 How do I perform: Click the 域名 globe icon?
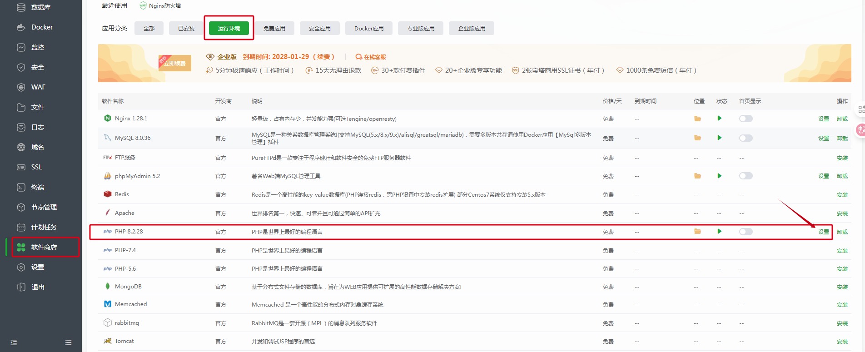pyautogui.click(x=21, y=147)
